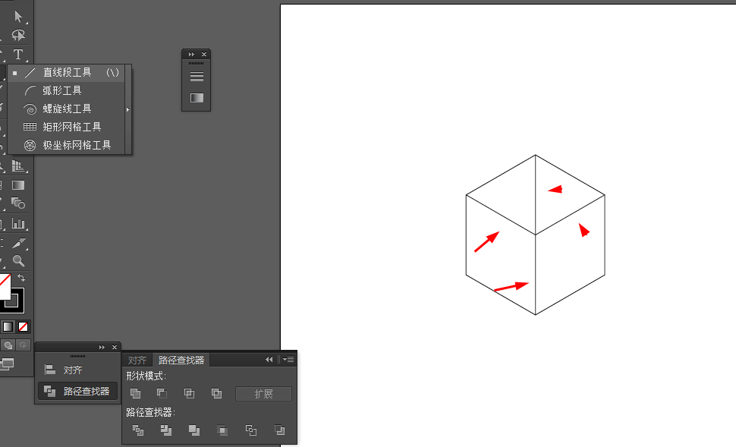The height and width of the screenshot is (447, 736).
Task: Select the Type tool
Action: pyautogui.click(x=18, y=55)
